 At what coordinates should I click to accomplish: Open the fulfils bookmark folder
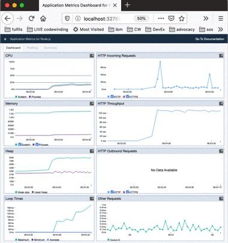[13, 29]
